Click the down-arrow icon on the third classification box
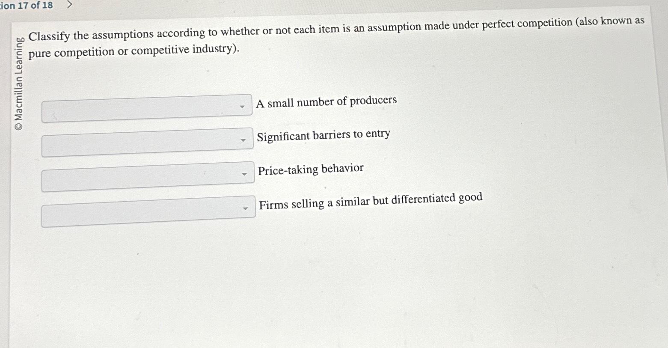Screen dimensions: 668x348 (x=244, y=174)
